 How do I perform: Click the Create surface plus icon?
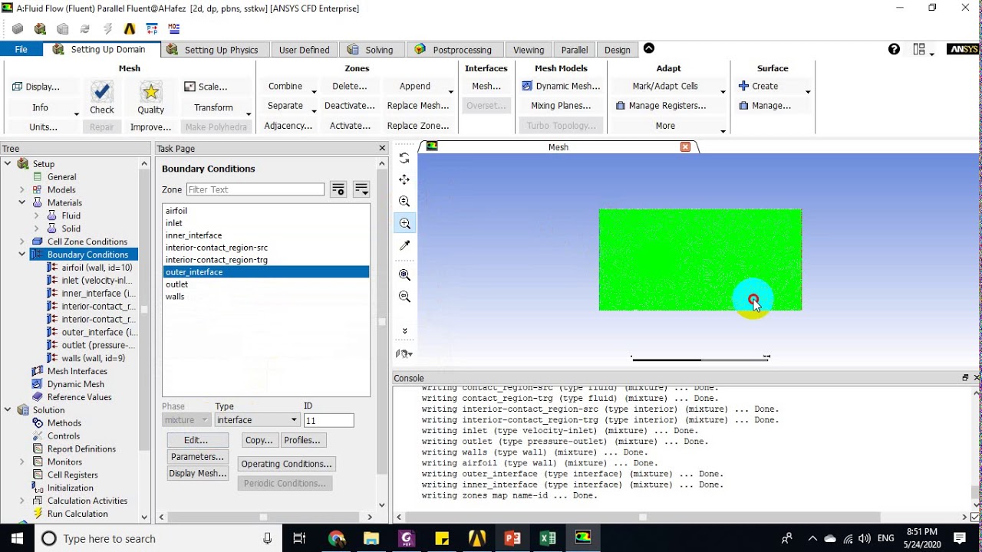point(743,86)
